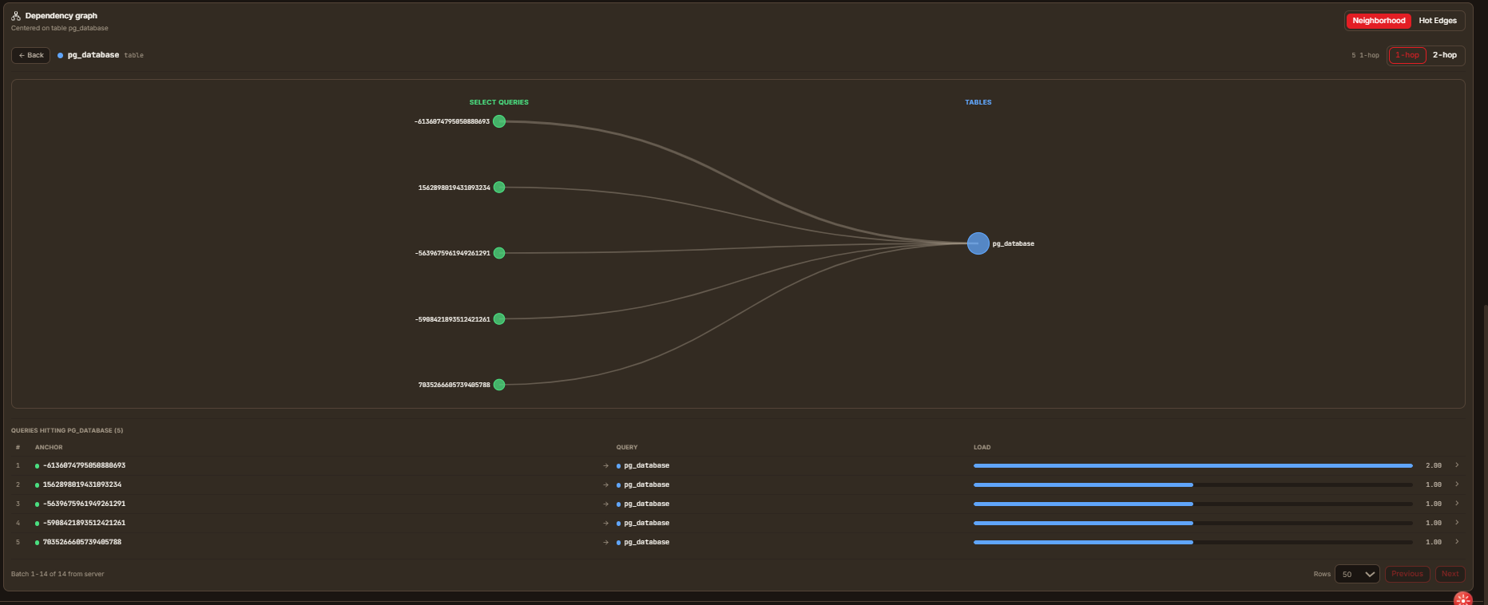1488x605 pixels.
Task: Select the green node for 7035266605739405788
Action: click(499, 385)
